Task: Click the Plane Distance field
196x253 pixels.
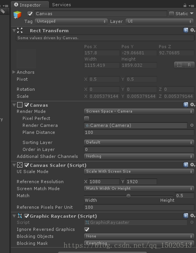Action: tap(139, 132)
